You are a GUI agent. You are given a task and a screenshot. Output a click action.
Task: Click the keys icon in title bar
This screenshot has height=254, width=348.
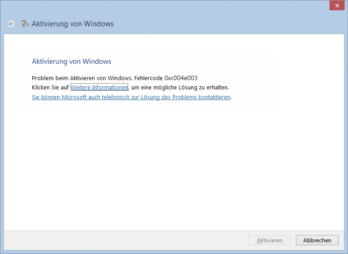pyautogui.click(x=25, y=23)
